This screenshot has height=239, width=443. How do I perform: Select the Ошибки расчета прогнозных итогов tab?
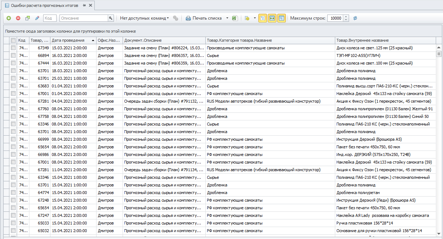[x=44, y=5]
